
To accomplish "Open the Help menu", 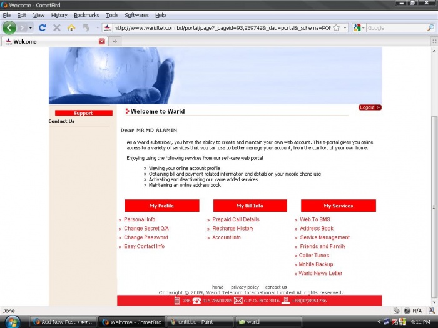I will (160, 16).
